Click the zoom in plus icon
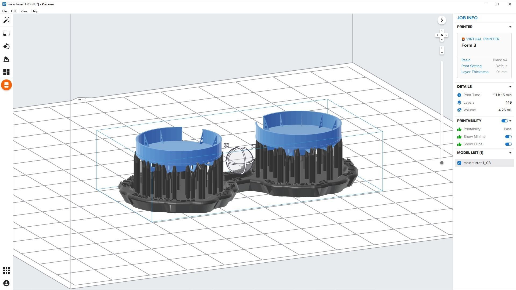The image size is (516, 290). click(x=442, y=48)
